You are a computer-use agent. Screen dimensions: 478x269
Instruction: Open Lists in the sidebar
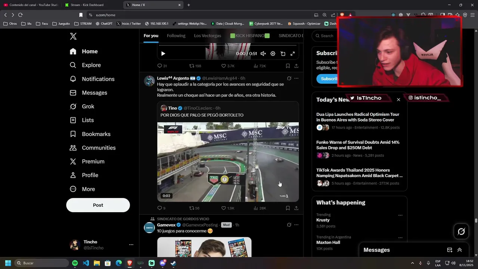[x=82, y=120]
